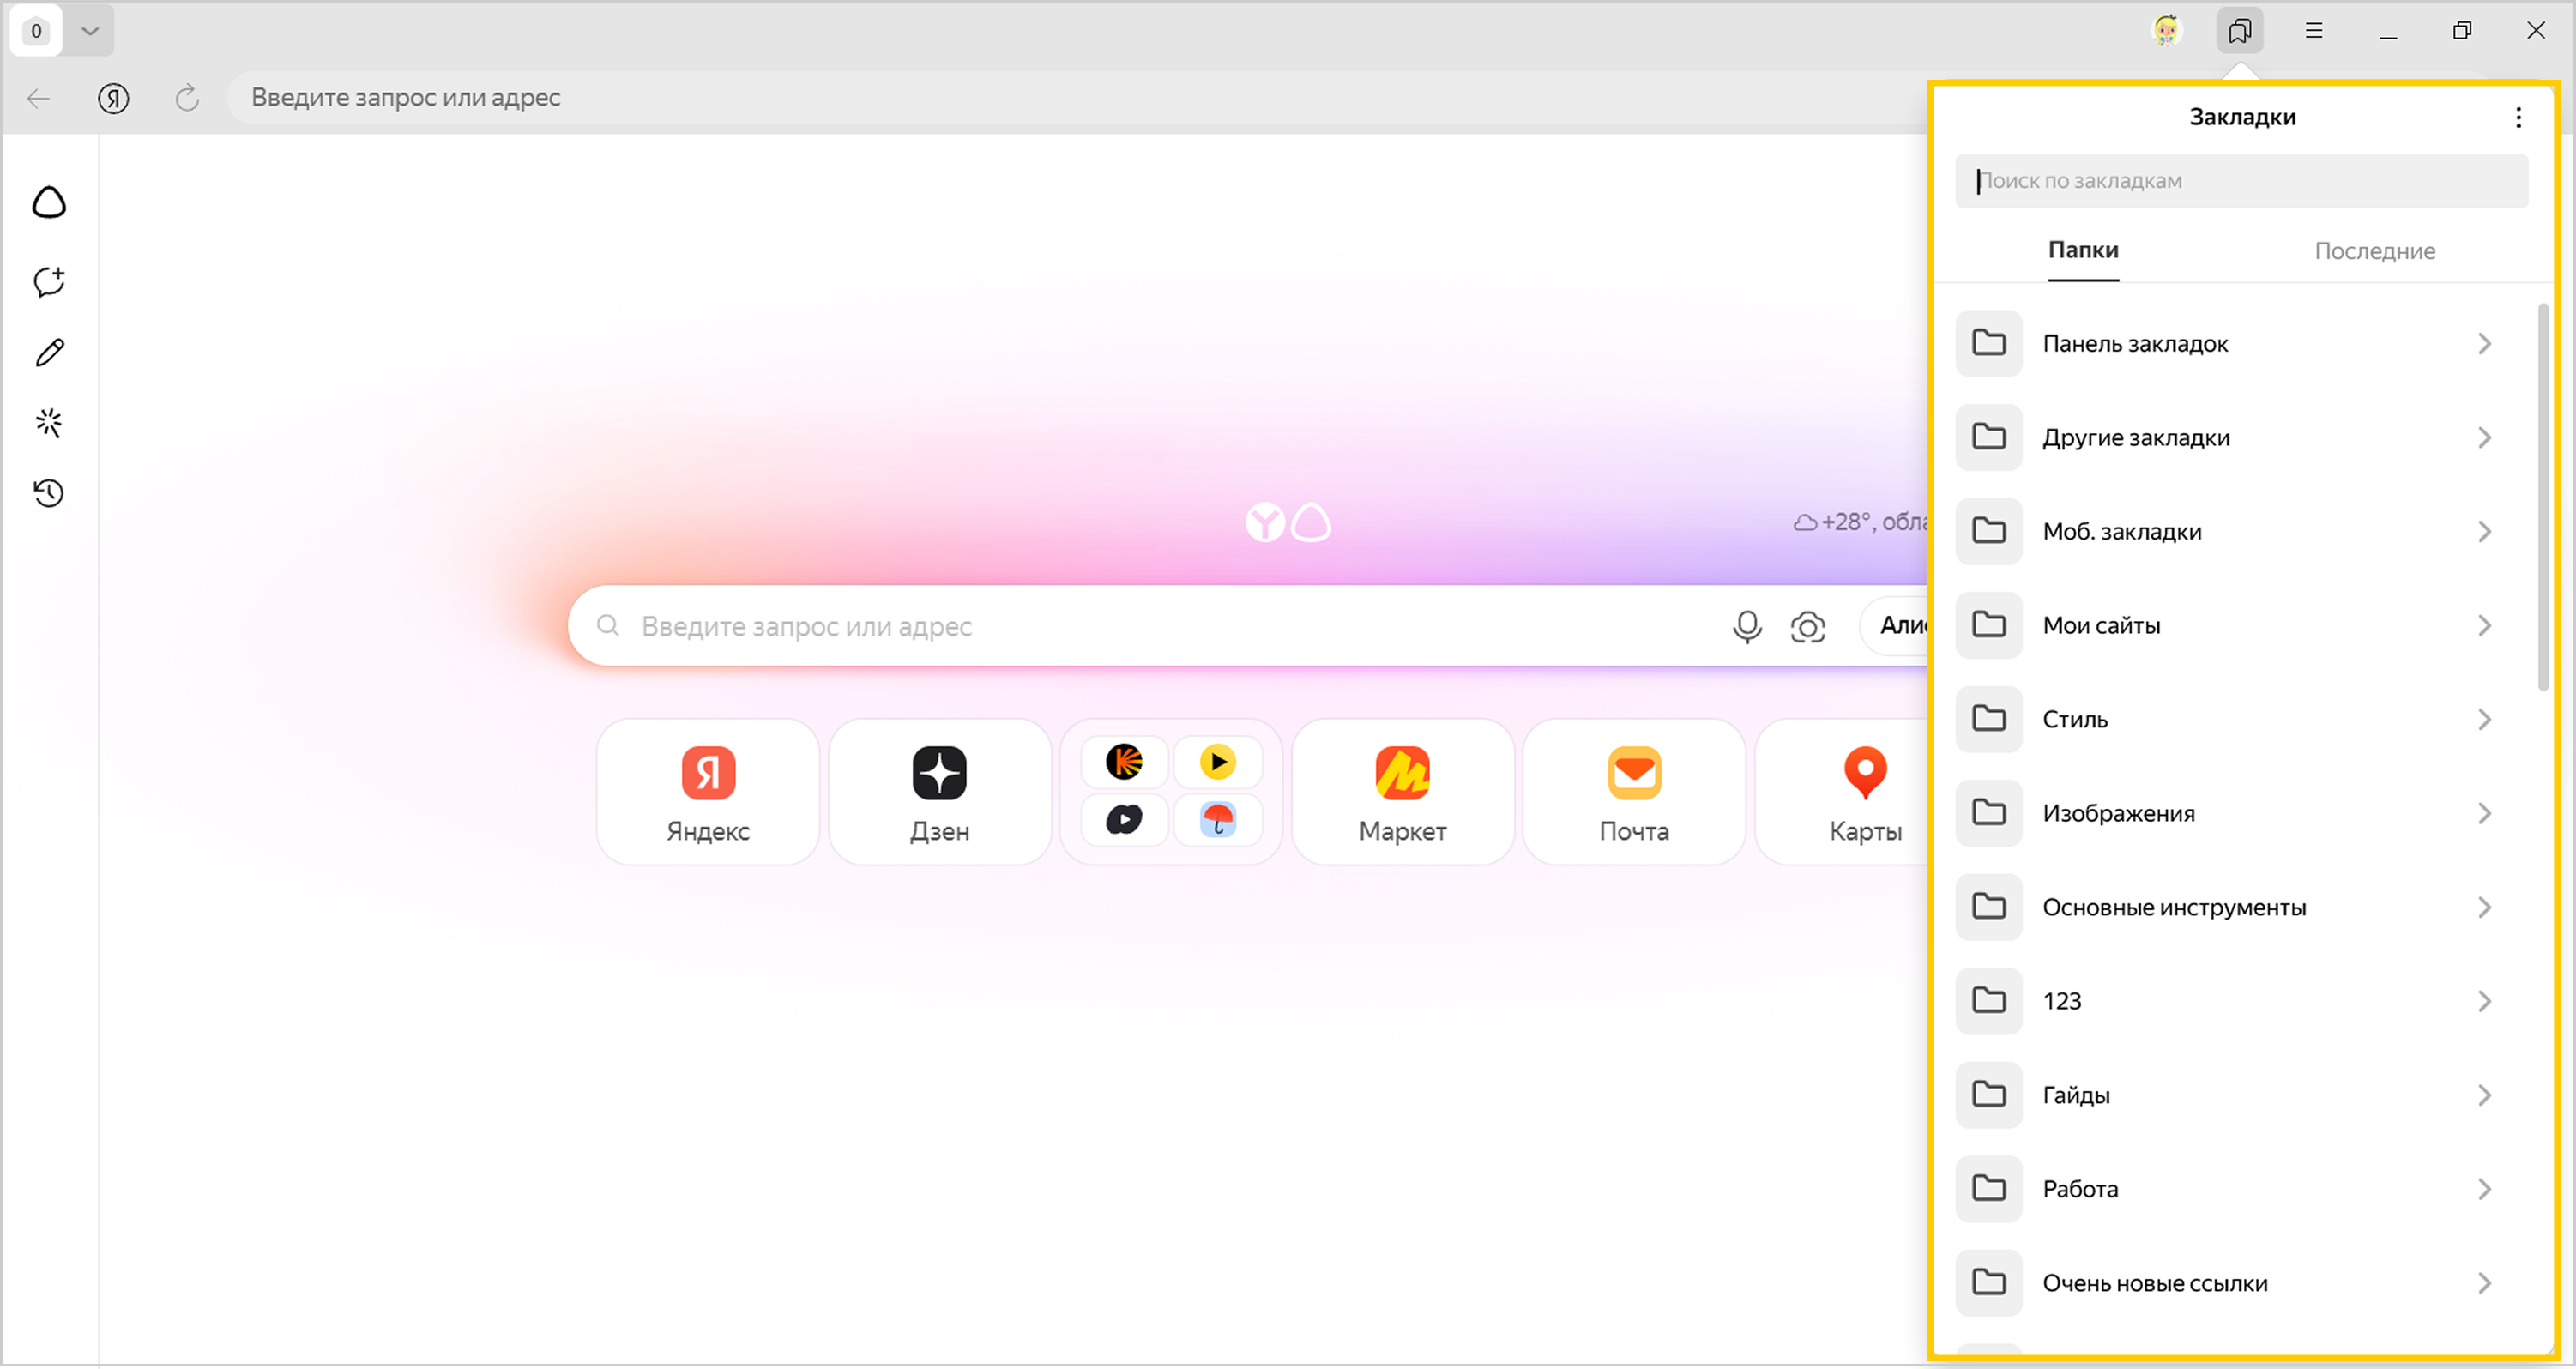Image resolution: width=2576 pixels, height=1369 pixels.
Task: Click the tab counter showing 0
Action: coord(36,31)
